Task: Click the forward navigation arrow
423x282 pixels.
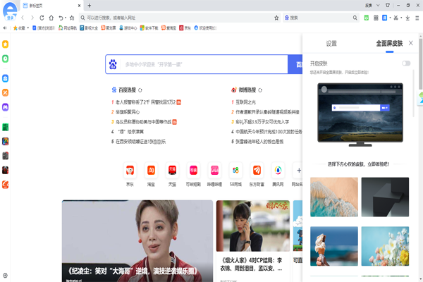Action: point(32,18)
